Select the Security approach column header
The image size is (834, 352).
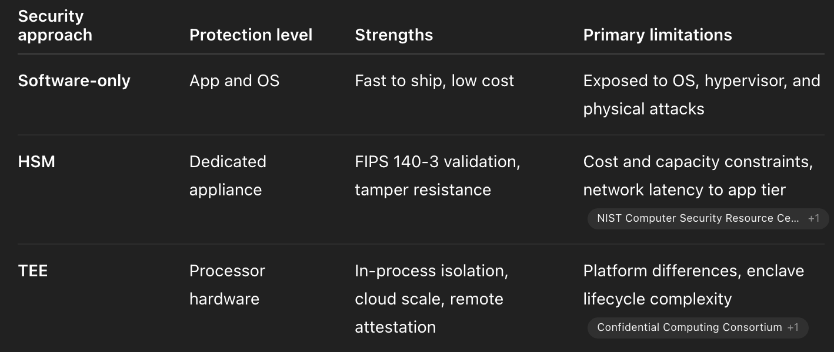(55, 26)
